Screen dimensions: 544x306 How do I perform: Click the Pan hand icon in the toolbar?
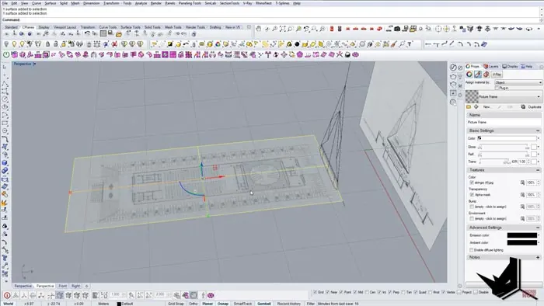(258, 29)
